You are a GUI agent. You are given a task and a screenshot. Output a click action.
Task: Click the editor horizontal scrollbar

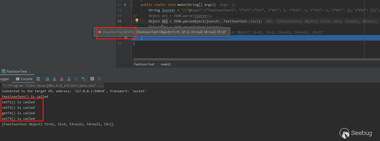(248, 59)
